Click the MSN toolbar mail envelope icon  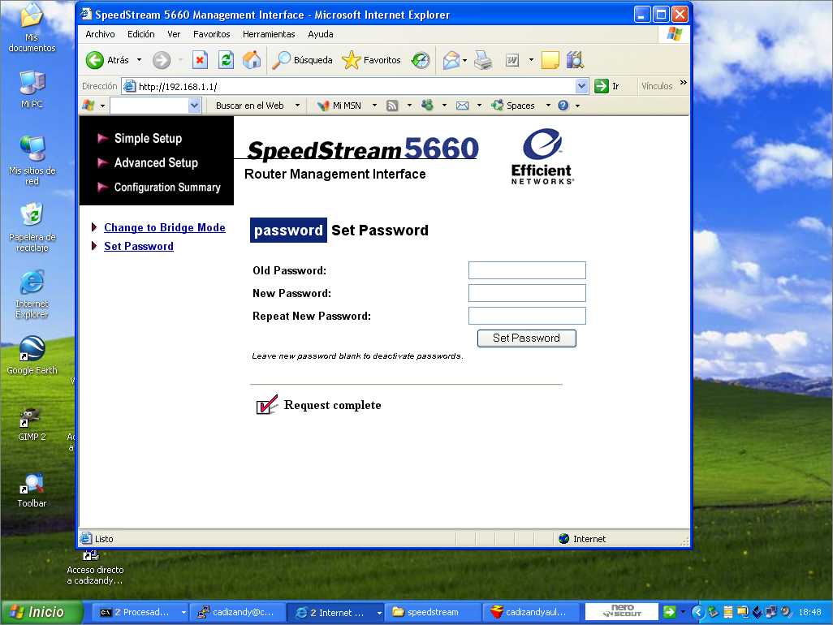[x=462, y=106]
